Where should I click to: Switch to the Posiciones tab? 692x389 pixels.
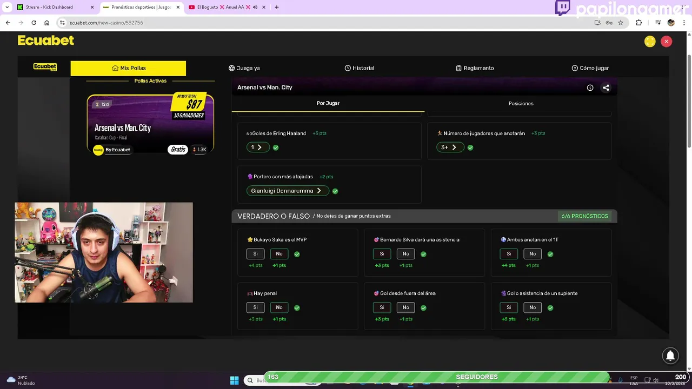coord(521,103)
